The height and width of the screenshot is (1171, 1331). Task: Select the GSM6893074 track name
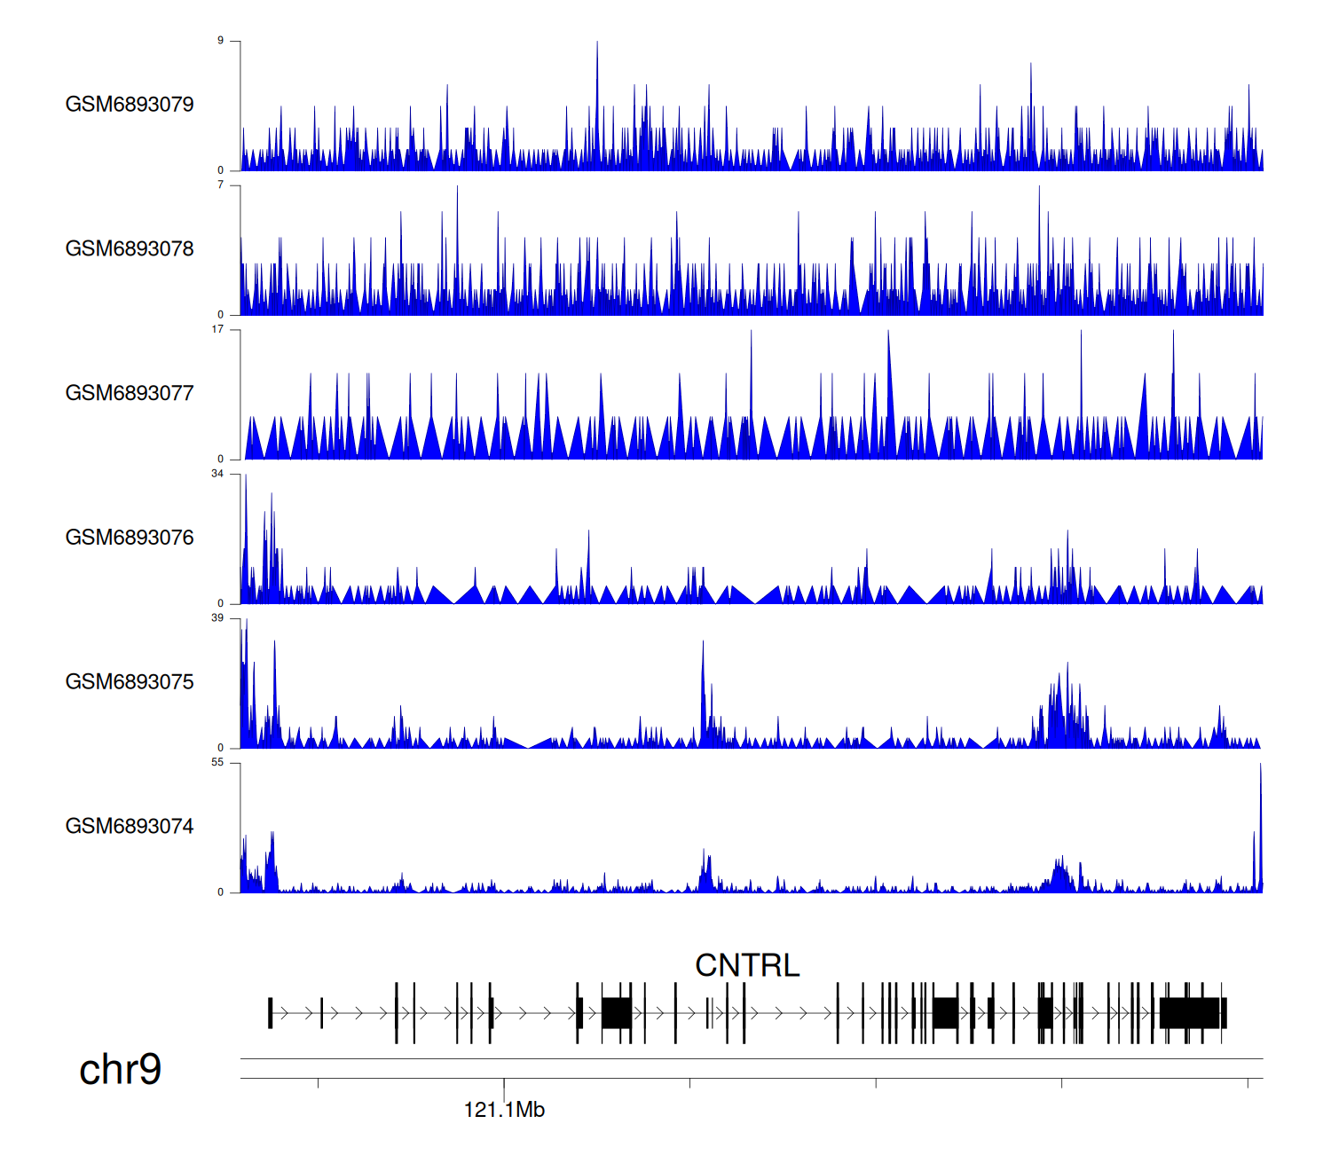pyautogui.click(x=130, y=827)
